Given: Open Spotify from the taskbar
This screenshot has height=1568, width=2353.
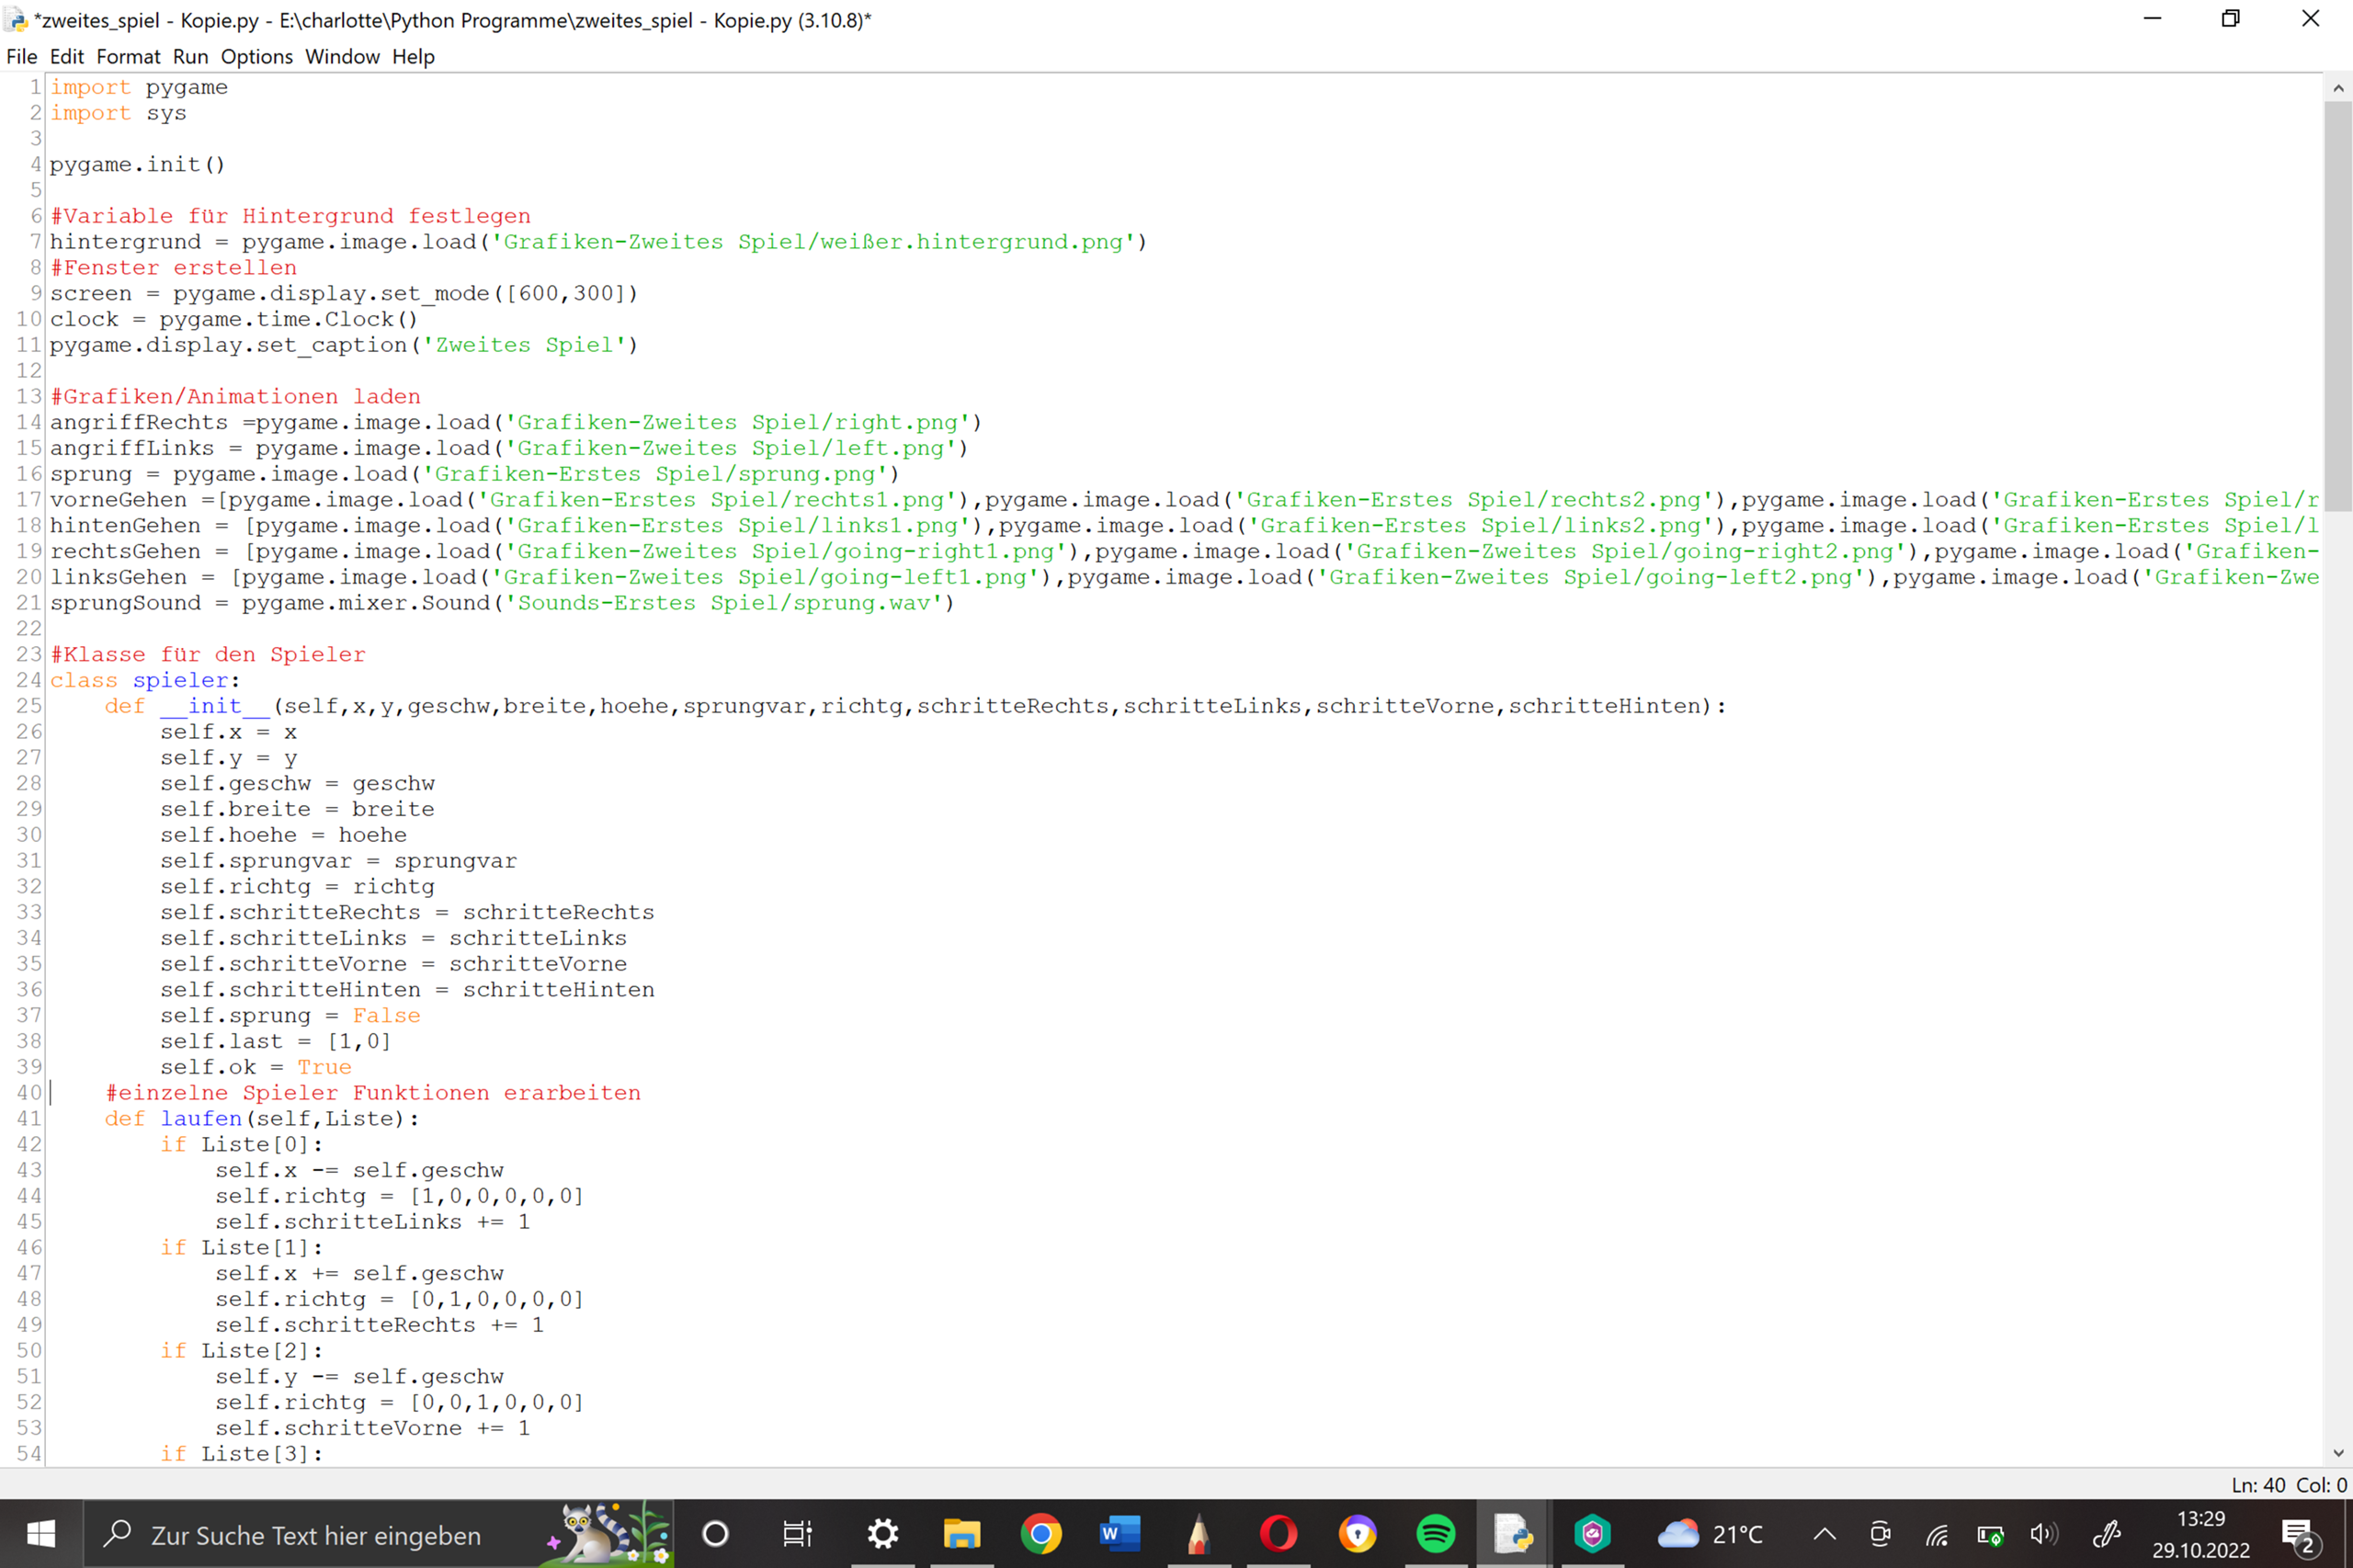Looking at the screenshot, I should click(x=1436, y=1533).
